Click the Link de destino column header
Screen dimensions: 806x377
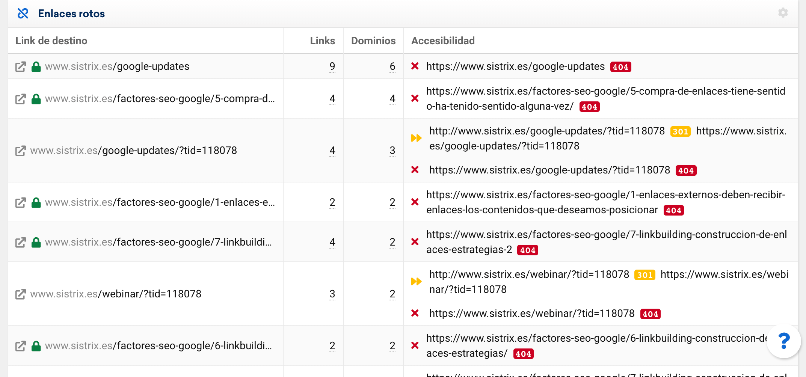coord(51,41)
